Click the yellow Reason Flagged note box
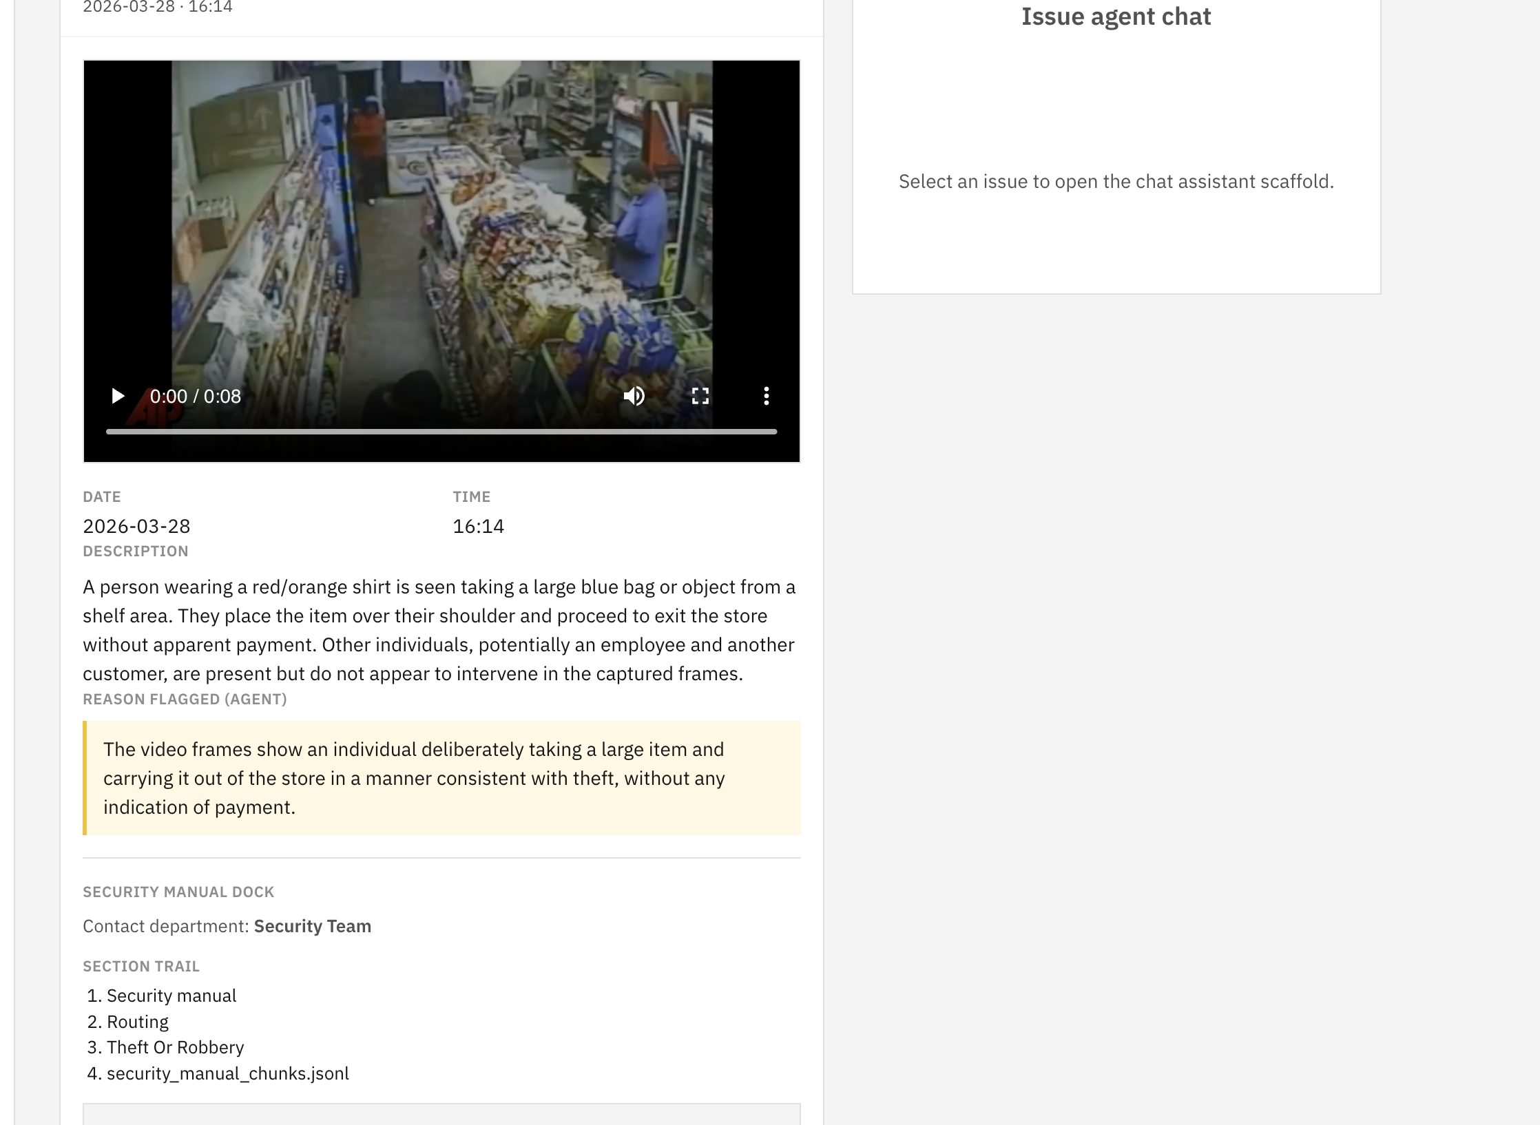 tap(441, 778)
